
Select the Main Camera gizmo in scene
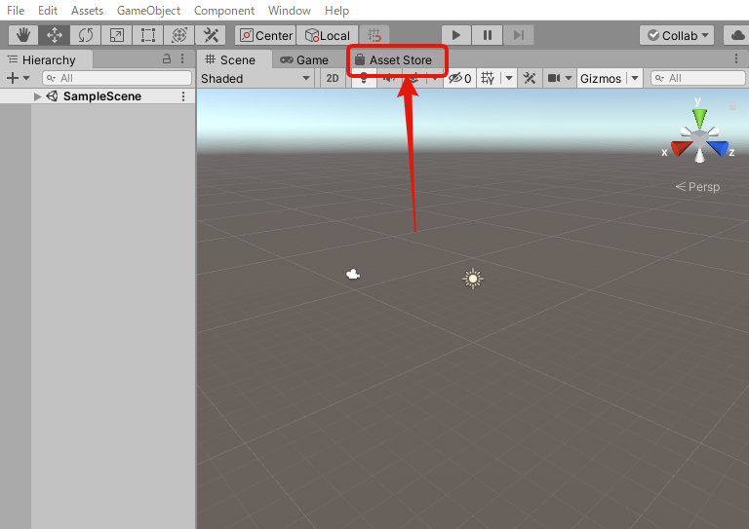point(352,274)
